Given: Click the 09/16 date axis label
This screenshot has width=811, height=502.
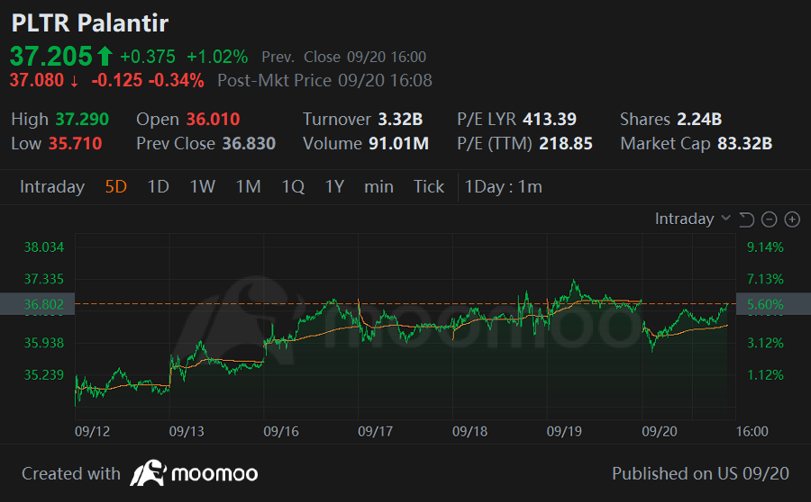Looking at the screenshot, I should (281, 431).
